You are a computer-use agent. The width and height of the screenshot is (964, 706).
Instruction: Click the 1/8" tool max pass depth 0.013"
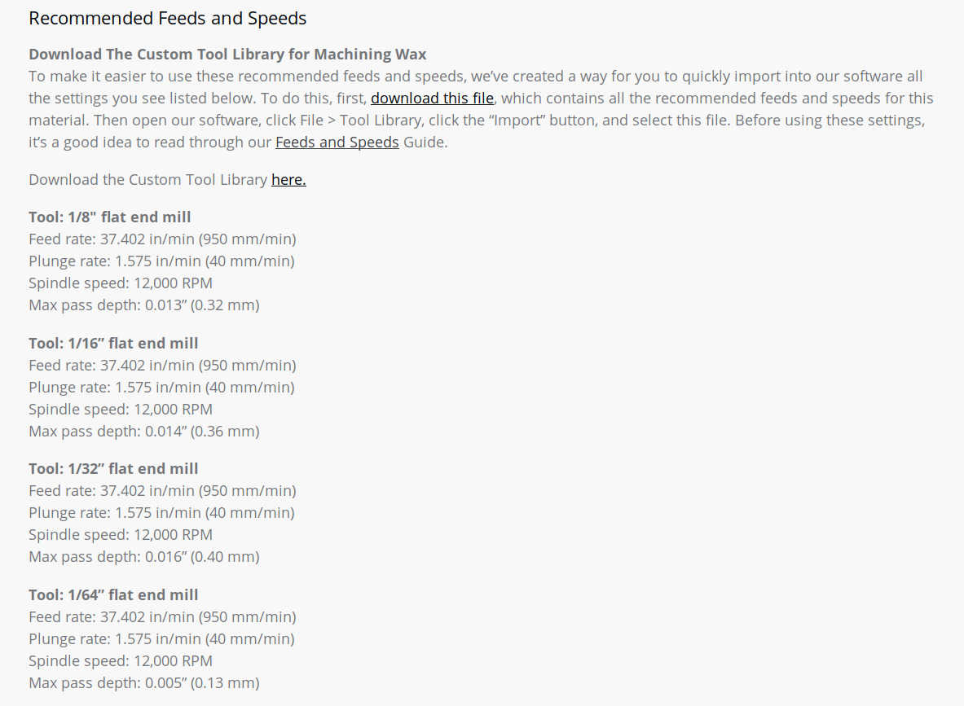tap(144, 305)
